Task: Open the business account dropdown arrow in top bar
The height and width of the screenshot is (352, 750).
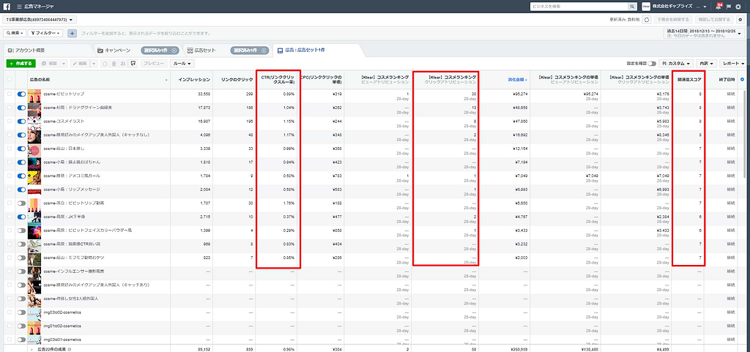Action: (x=705, y=7)
